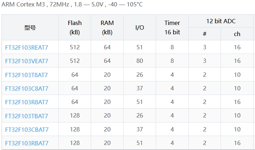Click the FT32F103CBAT7 model link
The height and width of the screenshot is (150, 255).
[27, 130]
